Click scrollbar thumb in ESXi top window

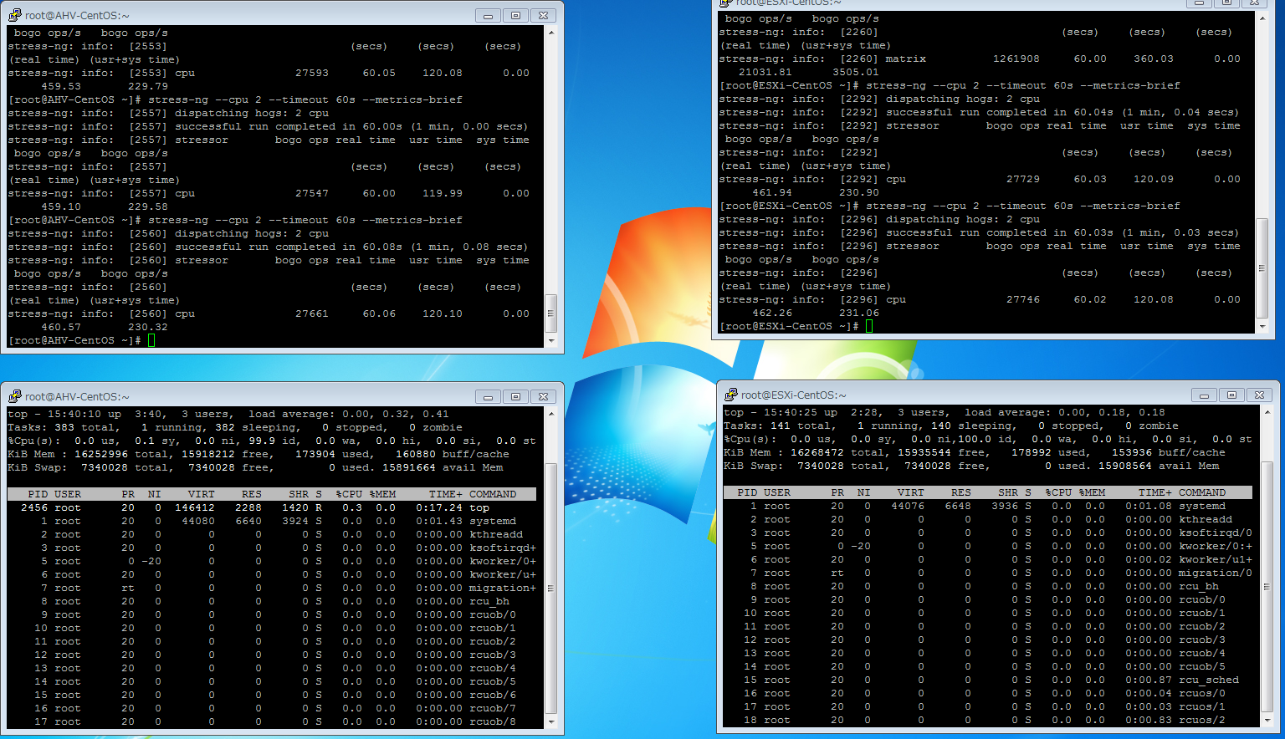[x=1267, y=586]
